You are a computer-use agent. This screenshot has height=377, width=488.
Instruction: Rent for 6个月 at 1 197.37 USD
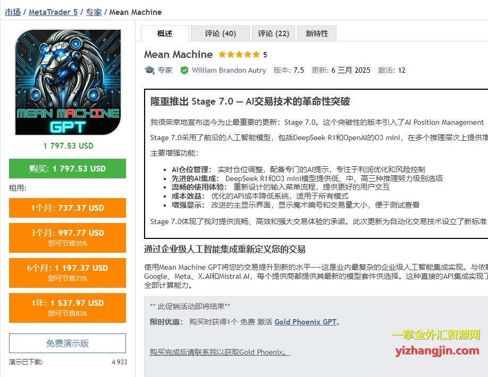(x=68, y=272)
